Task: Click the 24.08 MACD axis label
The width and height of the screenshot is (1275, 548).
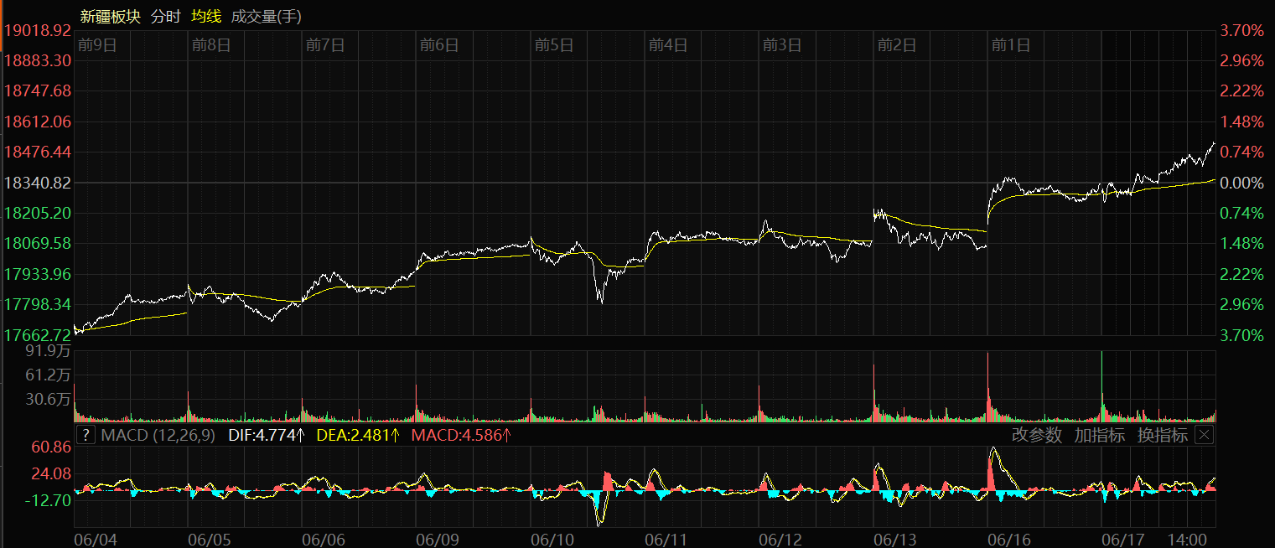Action: click(x=52, y=473)
